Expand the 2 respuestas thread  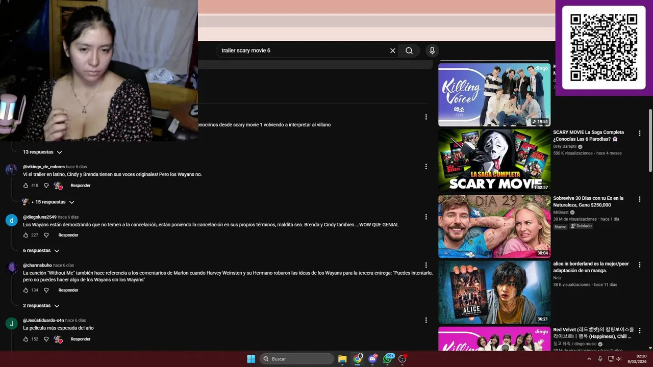41,306
